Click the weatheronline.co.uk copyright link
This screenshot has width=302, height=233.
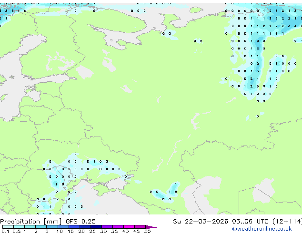(x=262, y=229)
